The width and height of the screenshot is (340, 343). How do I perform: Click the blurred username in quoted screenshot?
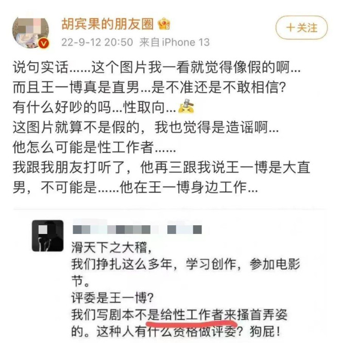point(137,230)
